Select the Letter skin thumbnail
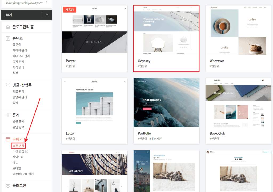Image resolution: width=273 pixels, height=192 pixels. 95,103
